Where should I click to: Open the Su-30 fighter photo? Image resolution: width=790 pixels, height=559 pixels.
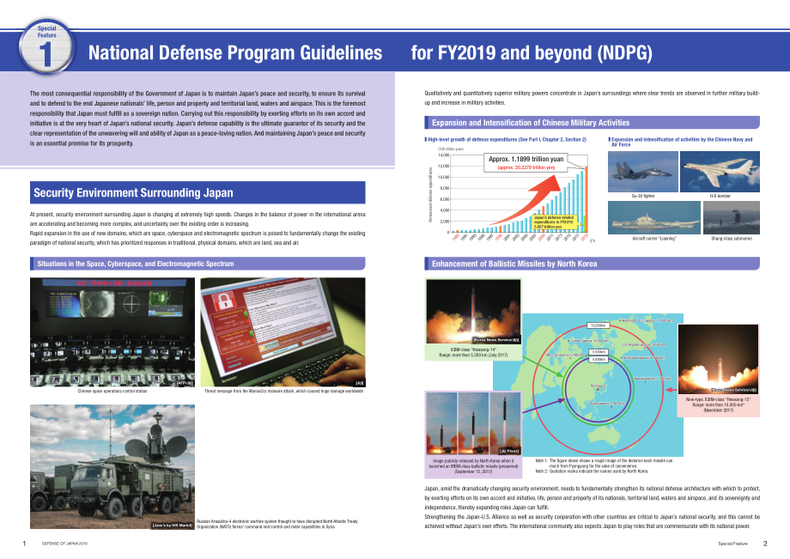coord(642,172)
